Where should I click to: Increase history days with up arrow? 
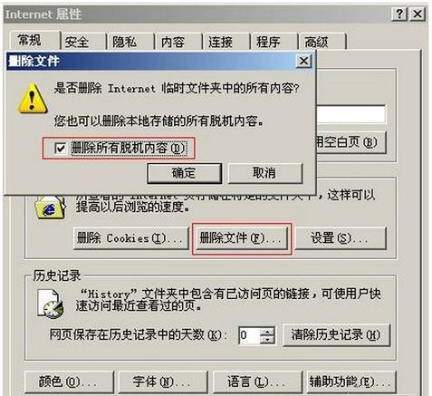[x=267, y=331]
